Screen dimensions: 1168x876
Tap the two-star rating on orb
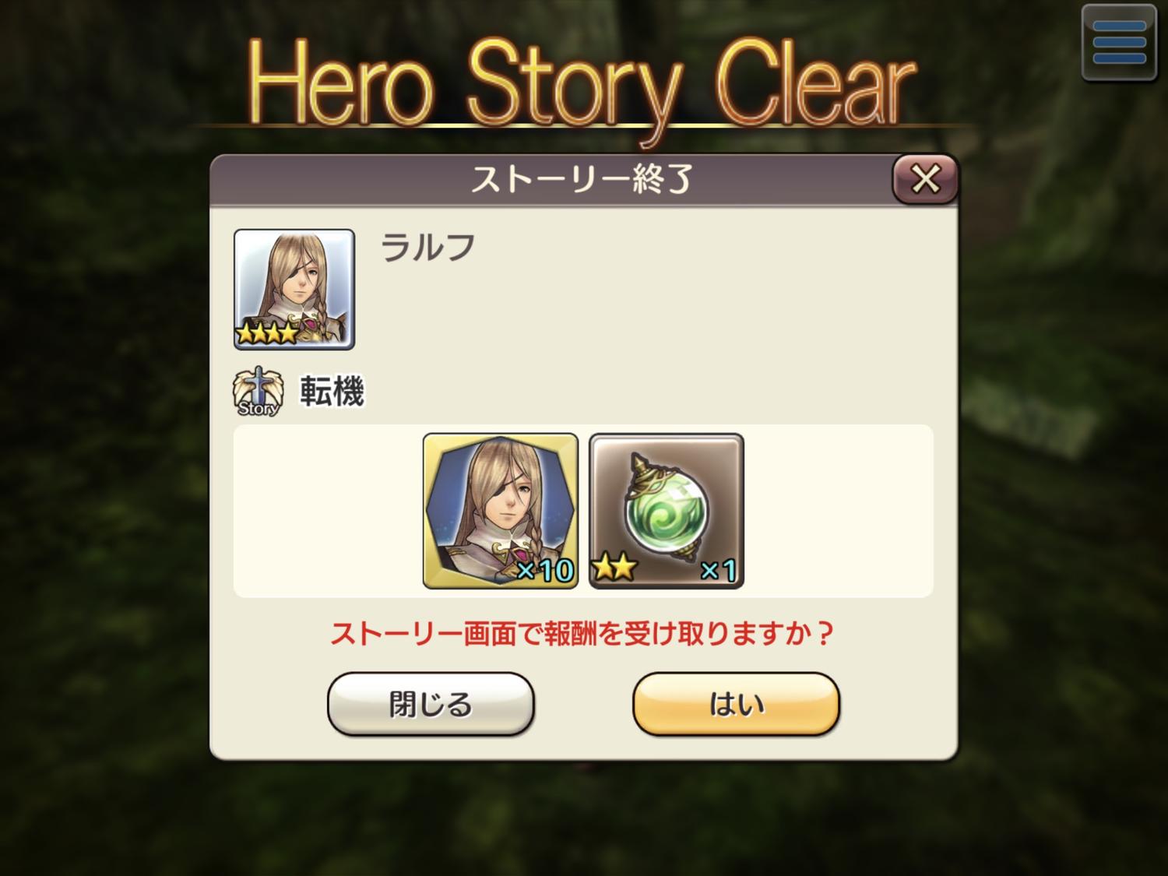coord(614,568)
